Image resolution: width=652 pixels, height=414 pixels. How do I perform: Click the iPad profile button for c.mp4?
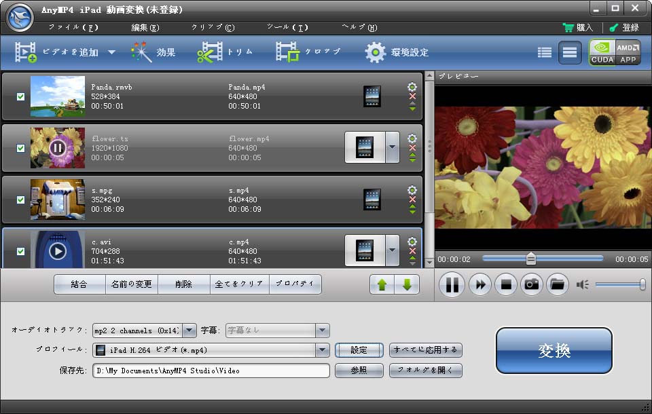(365, 250)
